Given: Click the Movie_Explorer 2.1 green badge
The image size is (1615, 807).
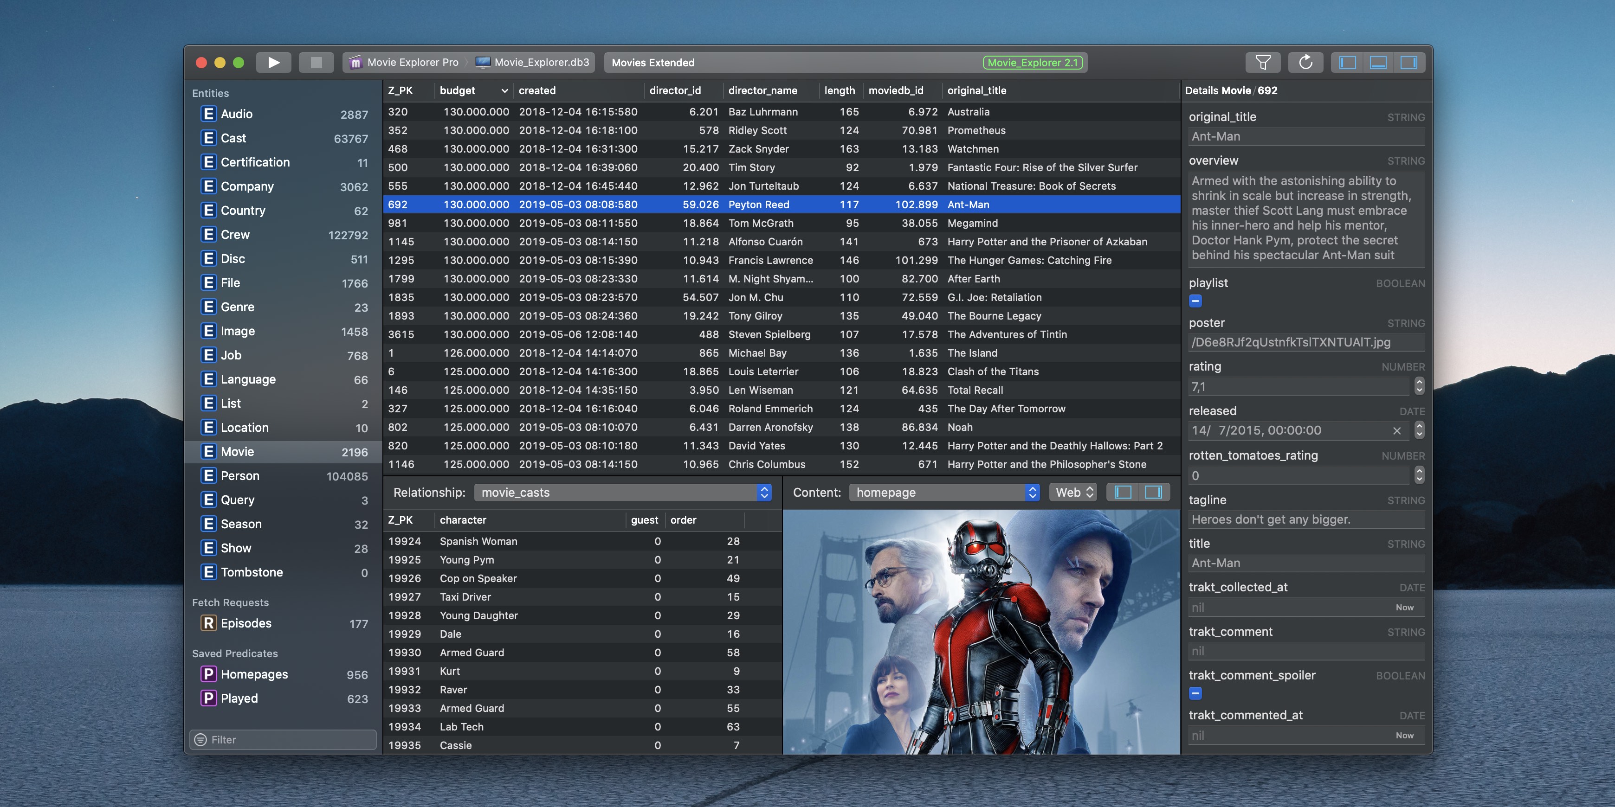Looking at the screenshot, I should coord(1033,62).
